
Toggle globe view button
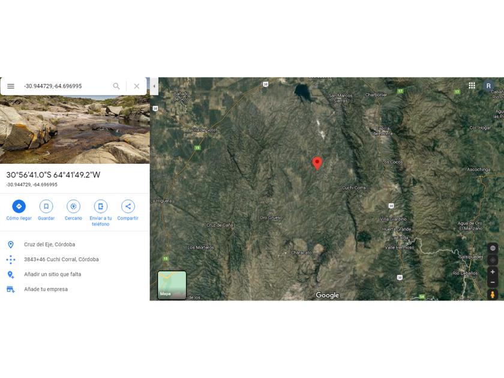493,248
